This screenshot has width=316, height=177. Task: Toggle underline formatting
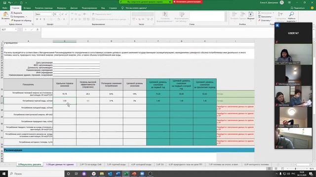pyautogui.click(x=44, y=19)
